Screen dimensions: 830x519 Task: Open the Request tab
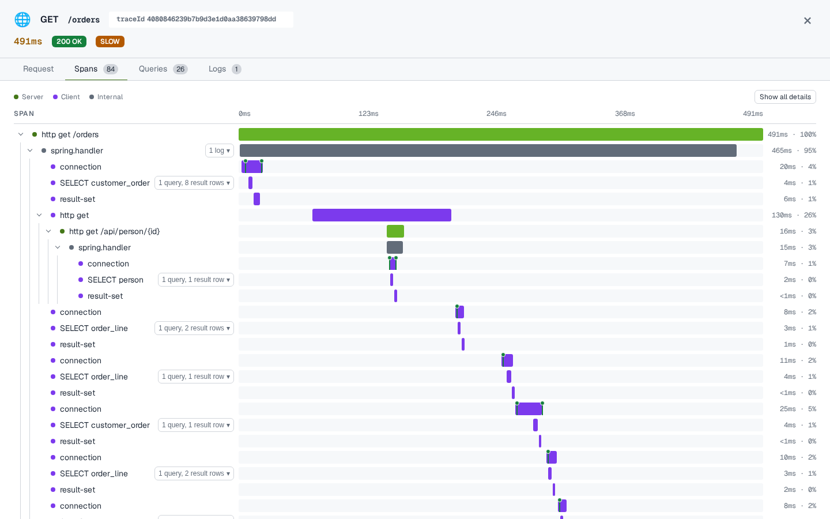point(38,69)
